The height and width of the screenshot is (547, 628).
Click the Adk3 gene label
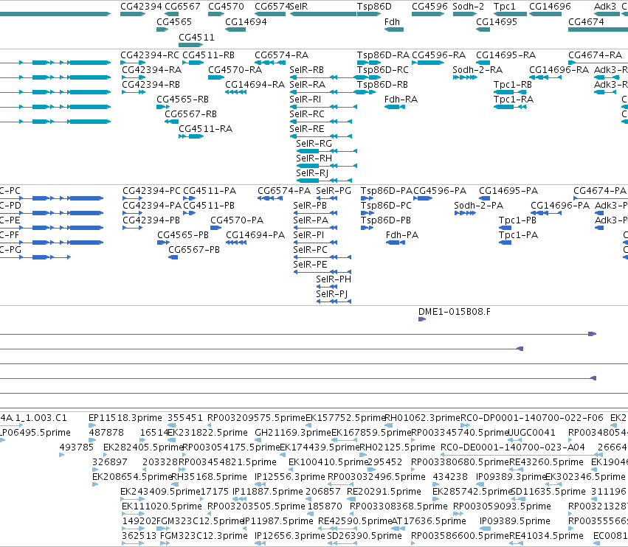point(605,7)
